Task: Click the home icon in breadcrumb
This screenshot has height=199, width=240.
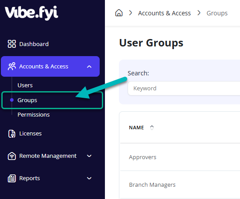Action: (119, 13)
